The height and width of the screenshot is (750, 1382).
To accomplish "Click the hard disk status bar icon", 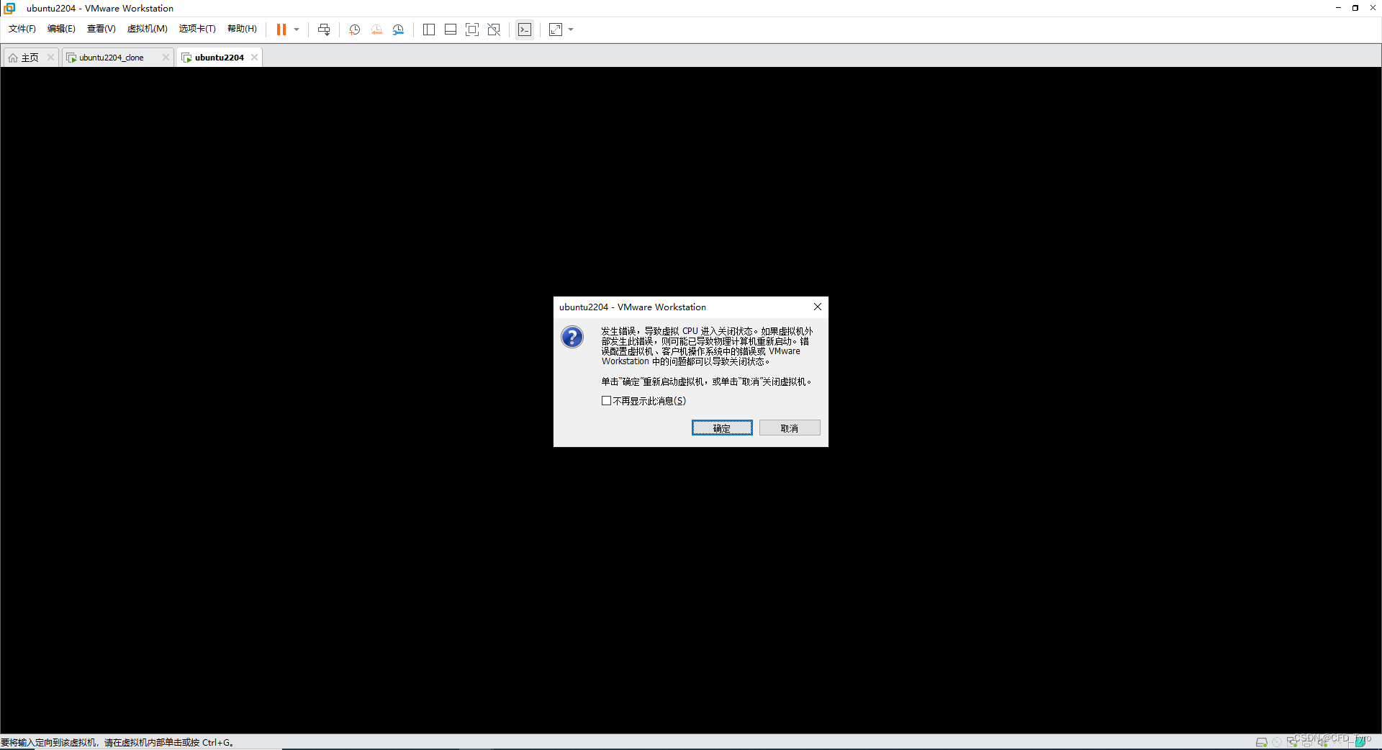I will click(1262, 742).
